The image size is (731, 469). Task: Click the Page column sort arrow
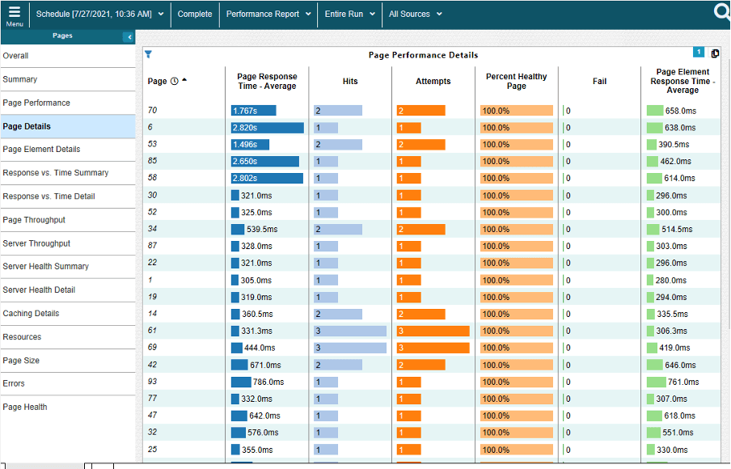(184, 80)
